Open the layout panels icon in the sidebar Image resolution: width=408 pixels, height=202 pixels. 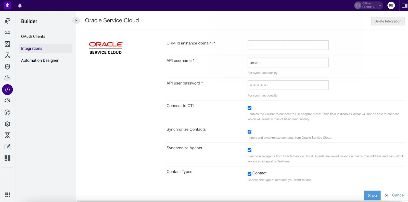[7, 158]
